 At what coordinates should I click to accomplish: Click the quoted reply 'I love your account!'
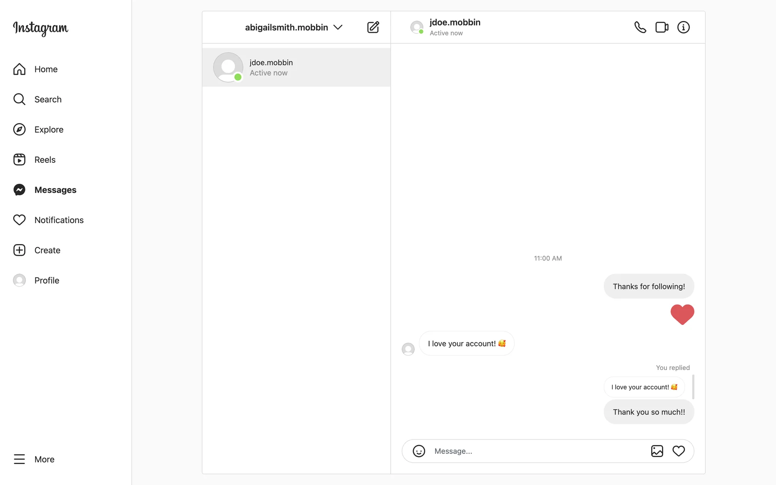pos(644,387)
